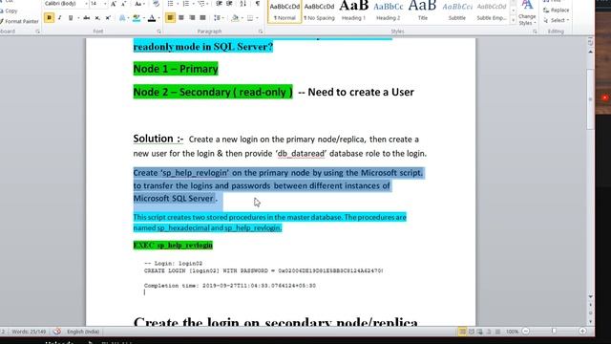Open the Font name dropdown
The image size is (611, 344).
tap(86, 4)
